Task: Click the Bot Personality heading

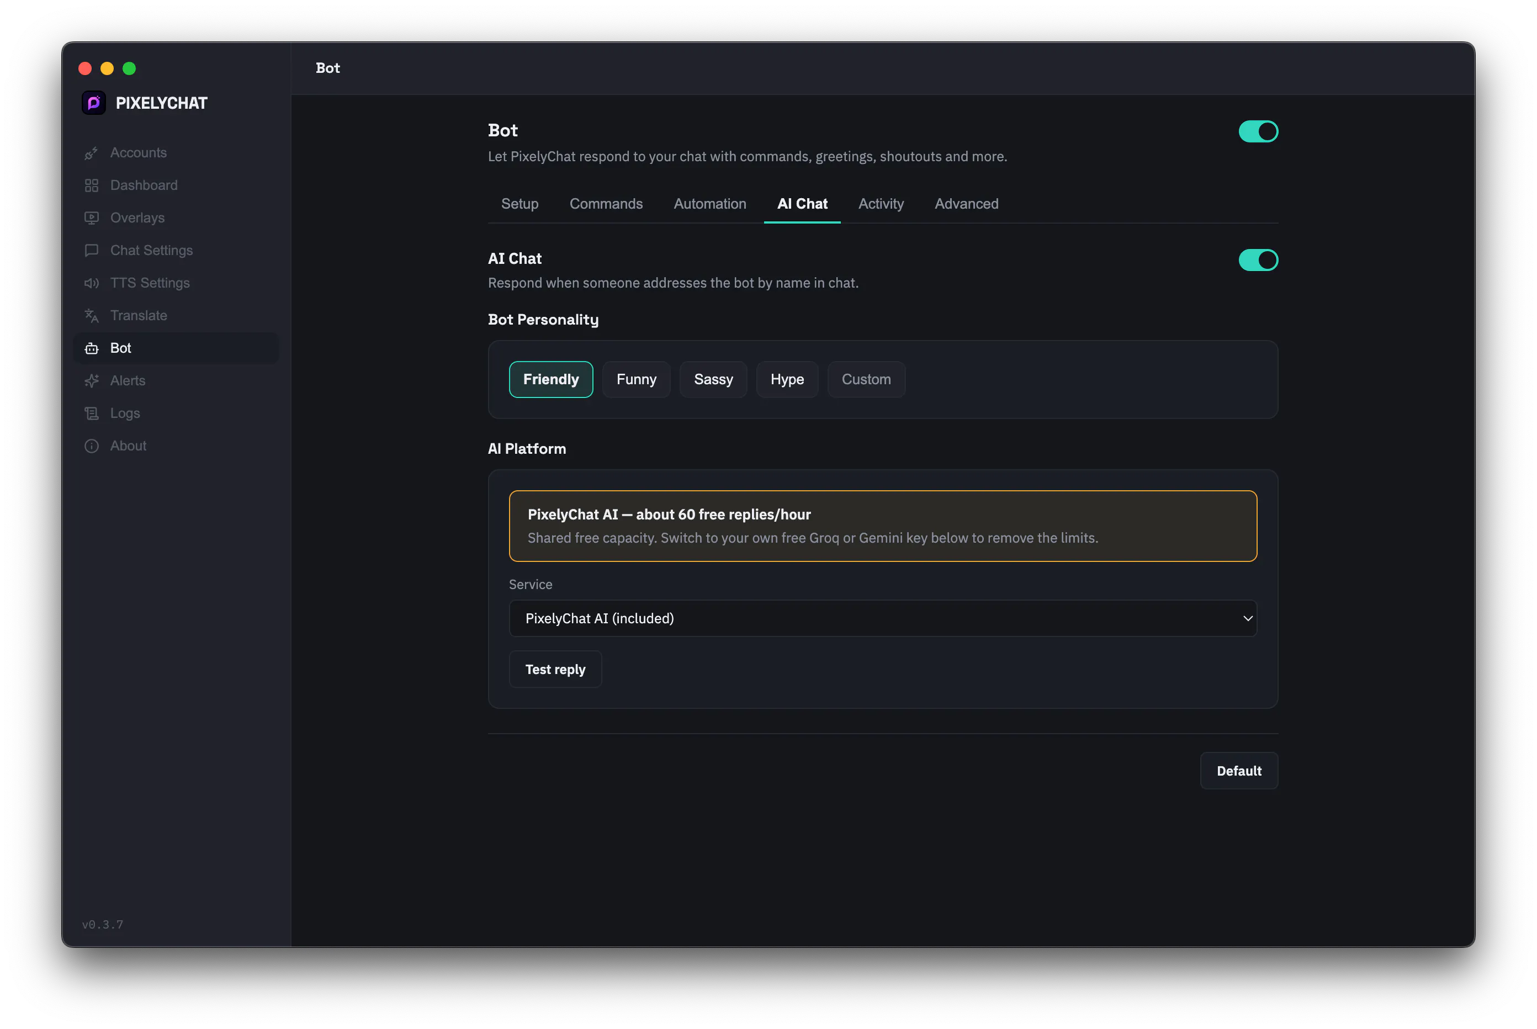Action: [x=543, y=320]
